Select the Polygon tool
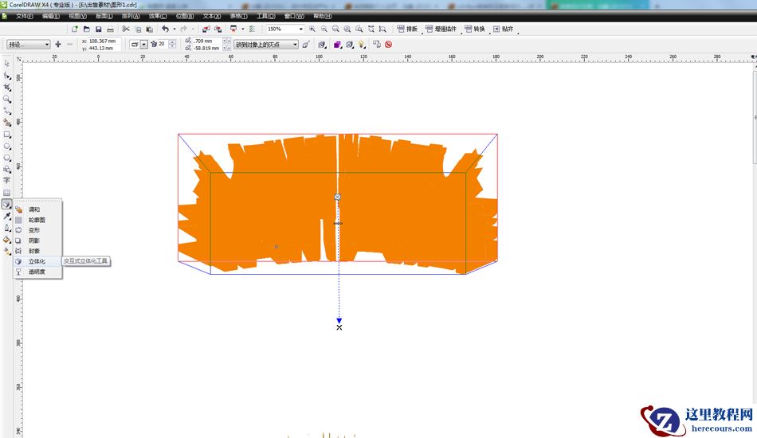757x438 pixels. pos(6,158)
